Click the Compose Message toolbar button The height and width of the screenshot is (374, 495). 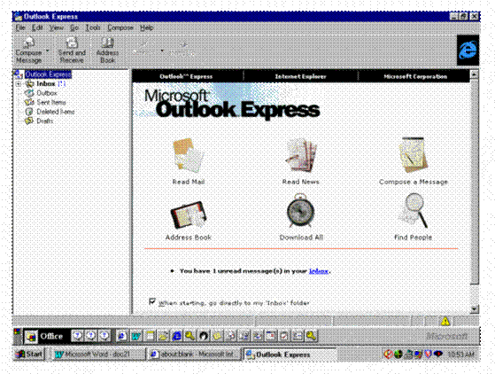(28, 50)
